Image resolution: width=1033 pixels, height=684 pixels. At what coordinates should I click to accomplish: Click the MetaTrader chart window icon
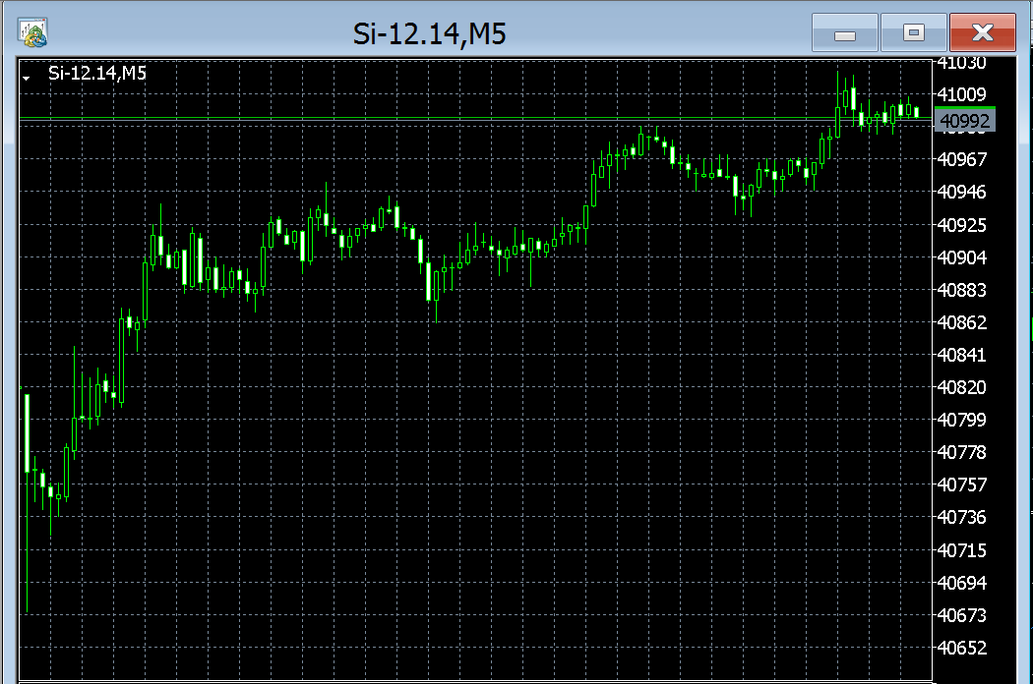(34, 33)
